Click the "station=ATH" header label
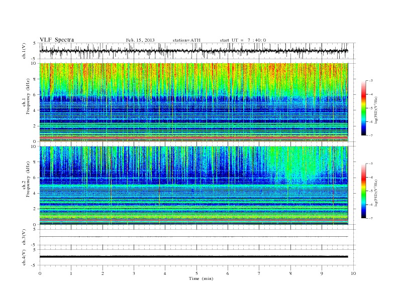The image size is (398, 307). tap(186, 40)
